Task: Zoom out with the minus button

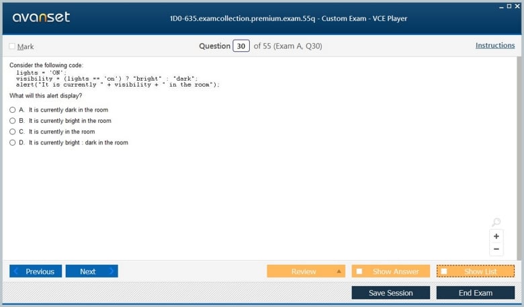Action: [x=496, y=249]
